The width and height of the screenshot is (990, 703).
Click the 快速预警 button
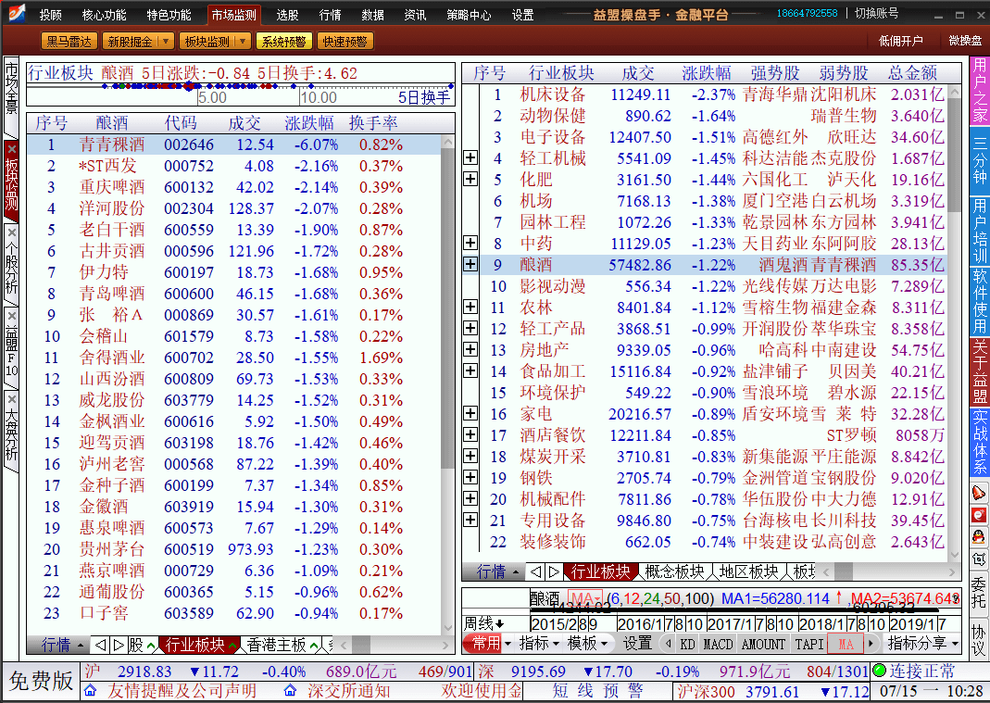(345, 42)
